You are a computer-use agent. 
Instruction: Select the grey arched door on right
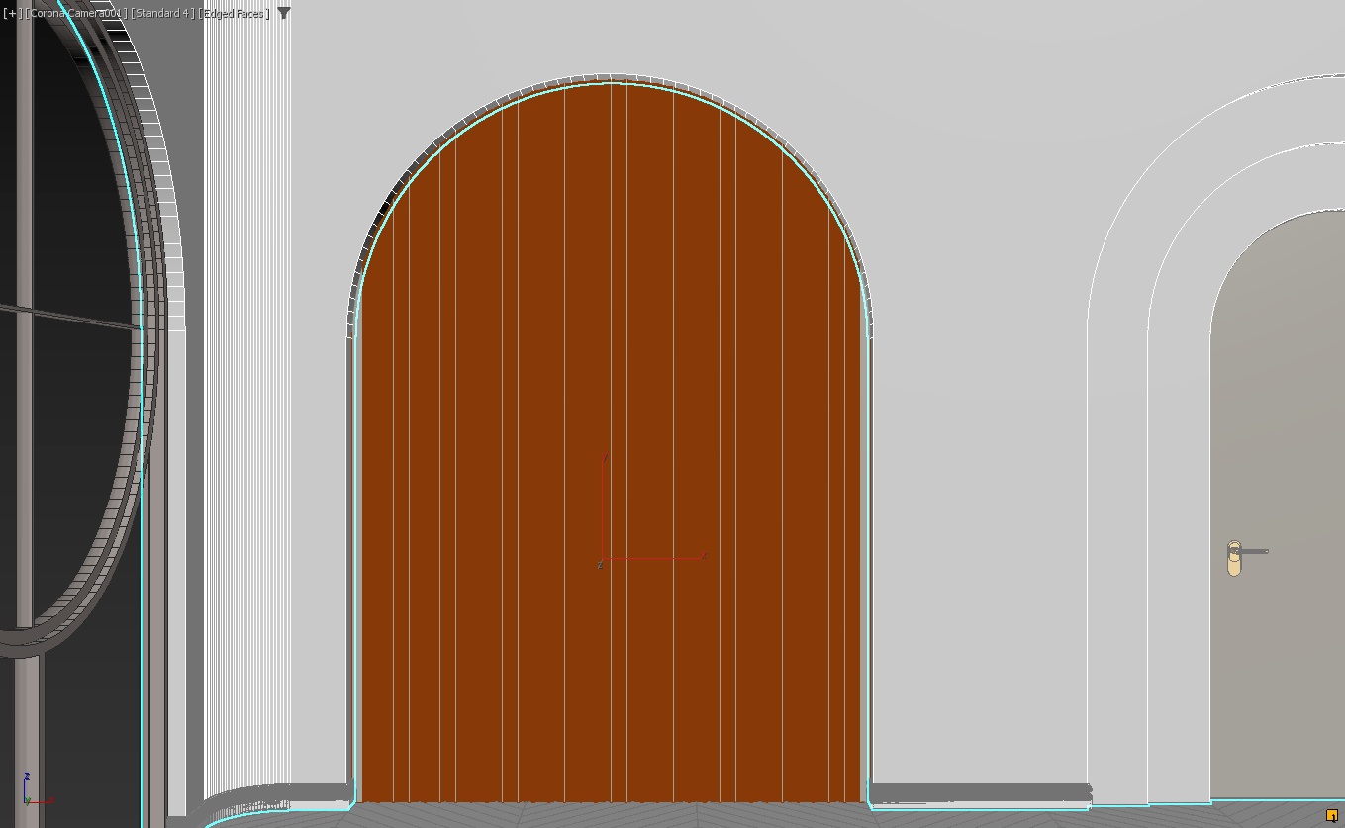(1278, 505)
